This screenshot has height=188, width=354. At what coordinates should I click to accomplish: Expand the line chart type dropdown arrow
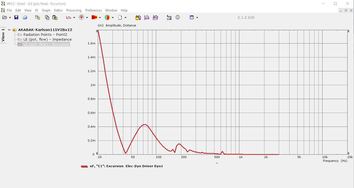(x=74, y=18)
